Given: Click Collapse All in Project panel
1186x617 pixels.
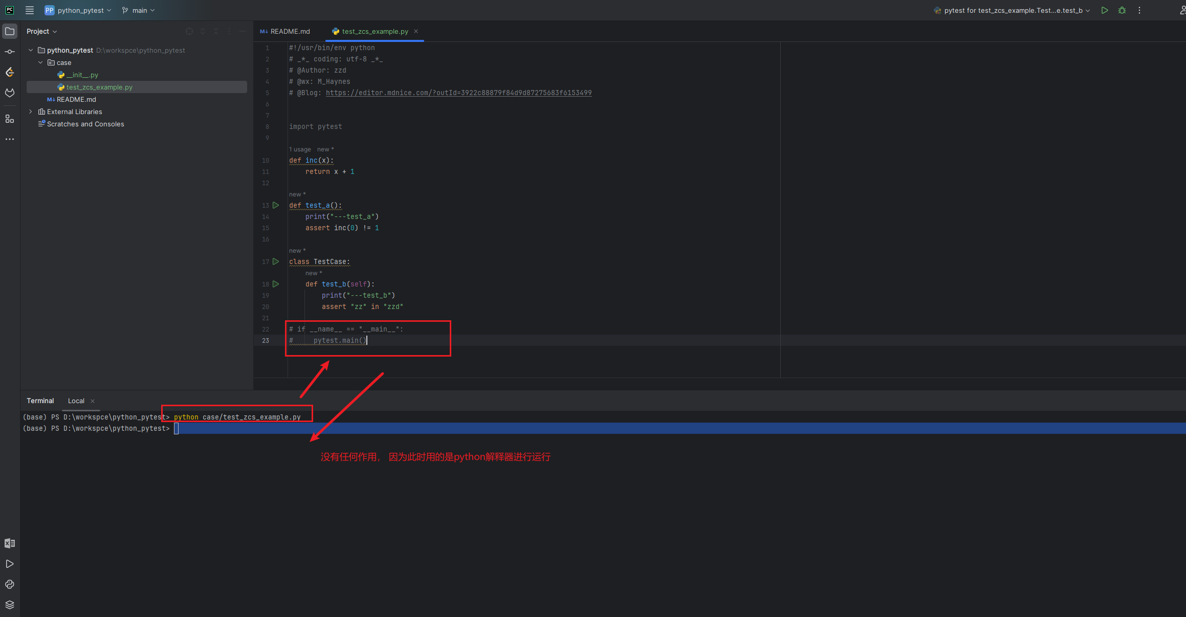Looking at the screenshot, I should tap(216, 31).
